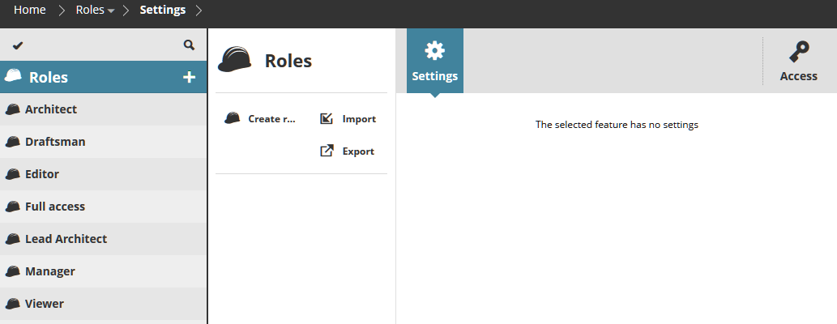The height and width of the screenshot is (324, 837).
Task: Open the Viewer role
Action: (x=45, y=304)
